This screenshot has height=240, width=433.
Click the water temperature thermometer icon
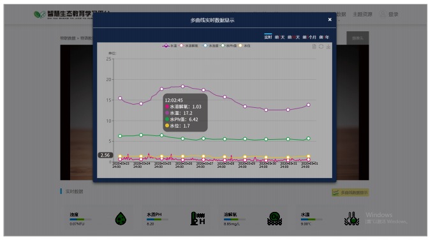pyautogui.click(x=351, y=218)
